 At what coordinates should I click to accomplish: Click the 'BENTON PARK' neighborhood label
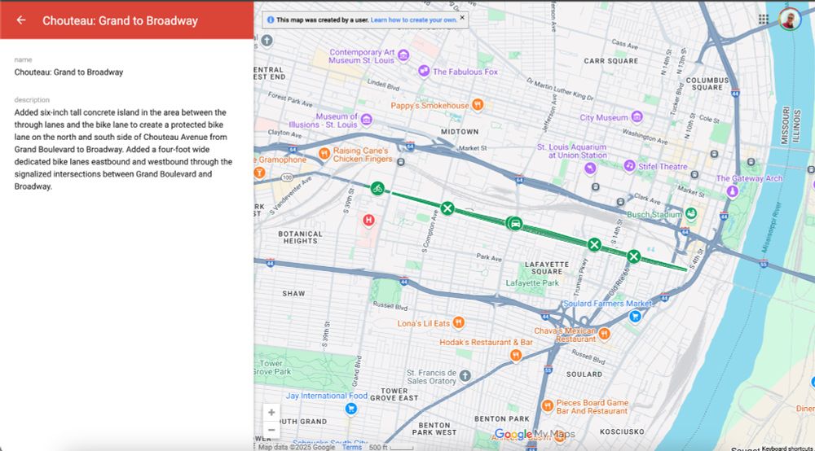click(501, 418)
